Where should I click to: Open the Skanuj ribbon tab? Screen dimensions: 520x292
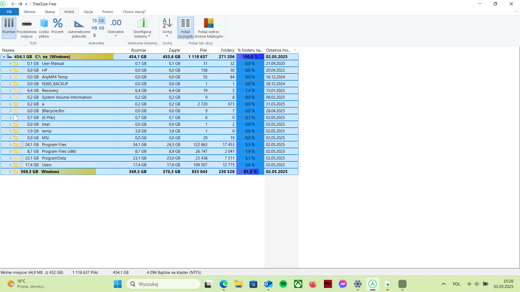[x=50, y=12]
